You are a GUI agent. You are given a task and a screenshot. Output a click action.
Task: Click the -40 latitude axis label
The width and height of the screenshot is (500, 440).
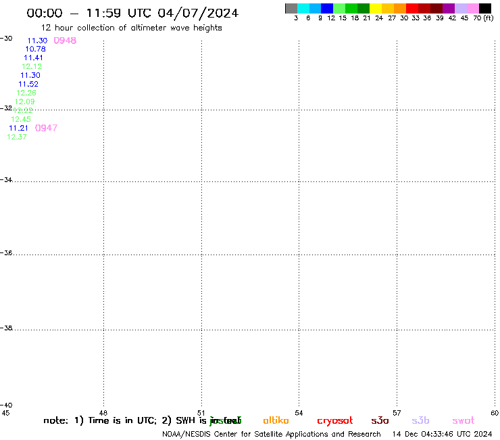click(6, 405)
